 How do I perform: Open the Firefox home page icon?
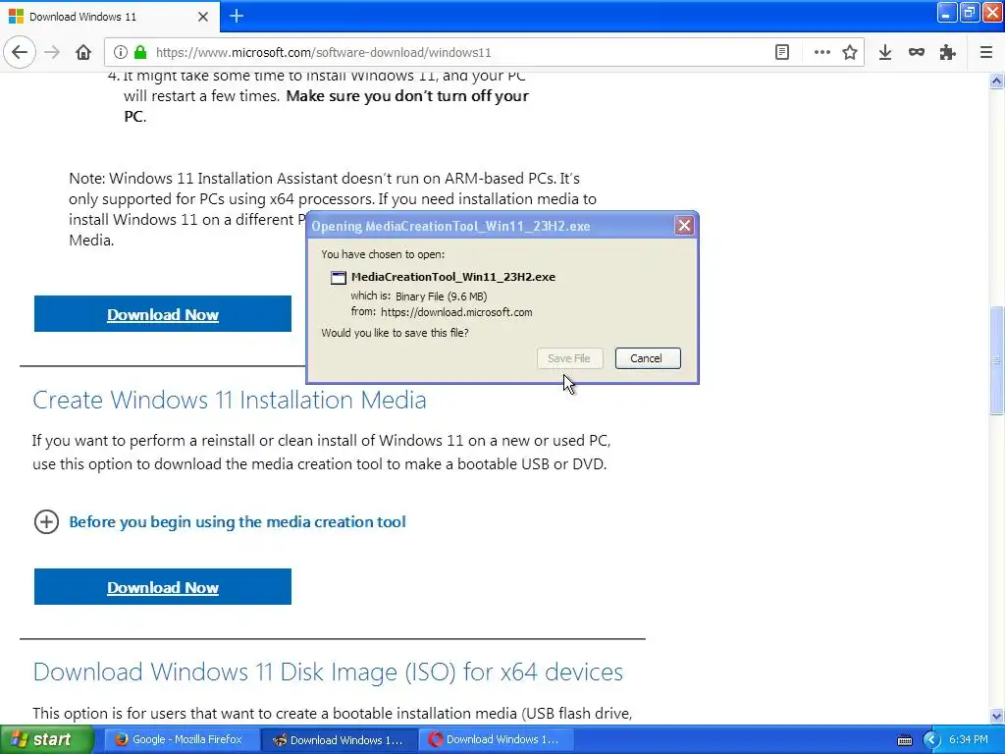point(83,53)
